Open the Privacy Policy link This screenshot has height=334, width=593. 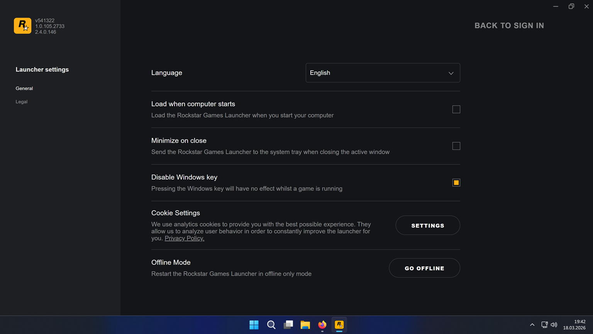coord(185,238)
